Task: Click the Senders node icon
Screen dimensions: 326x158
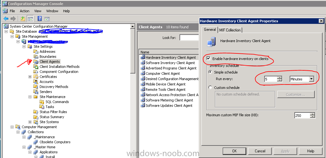Action: 36,92
